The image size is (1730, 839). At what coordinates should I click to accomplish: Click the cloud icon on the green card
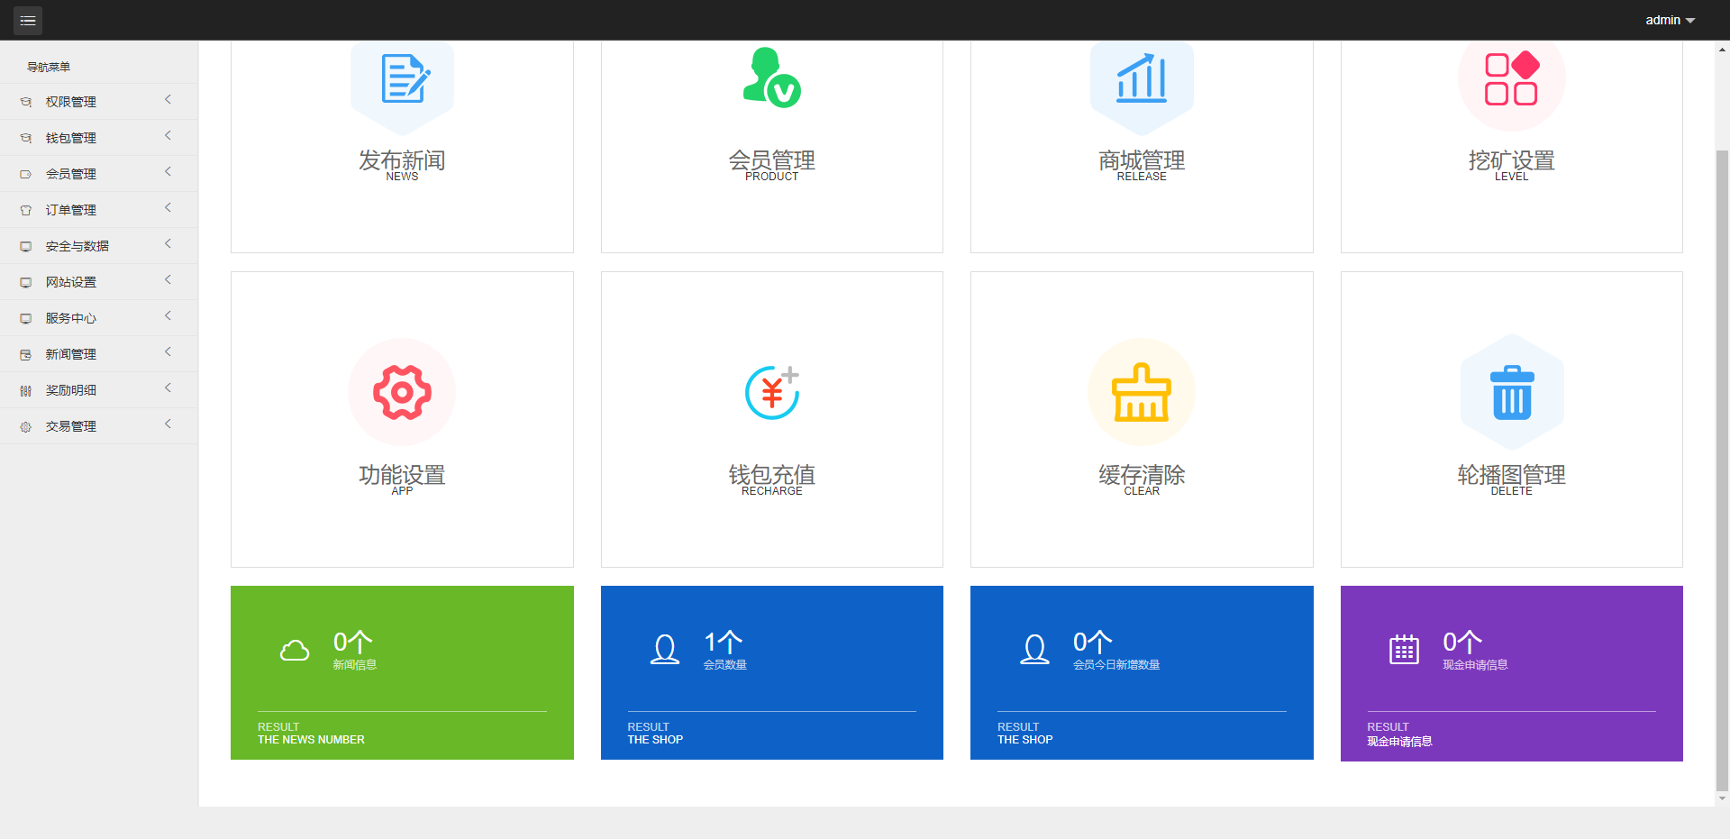tap(295, 650)
